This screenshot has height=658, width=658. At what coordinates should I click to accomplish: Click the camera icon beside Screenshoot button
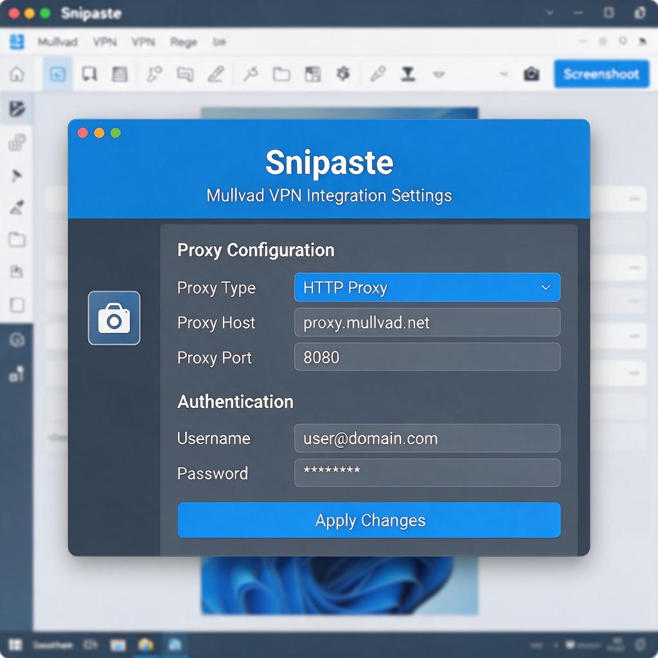tap(531, 75)
